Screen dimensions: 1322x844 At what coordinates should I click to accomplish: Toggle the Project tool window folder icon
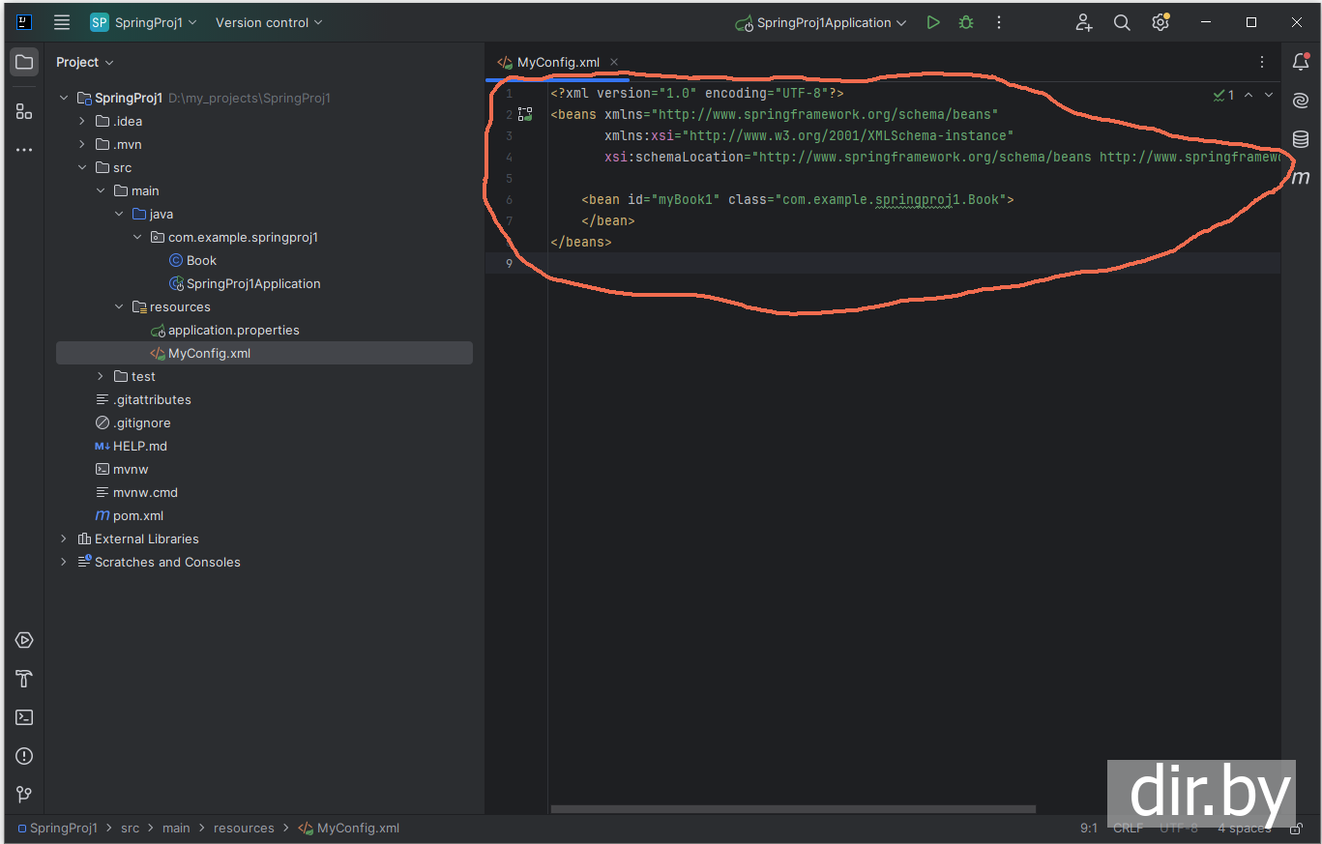click(24, 62)
